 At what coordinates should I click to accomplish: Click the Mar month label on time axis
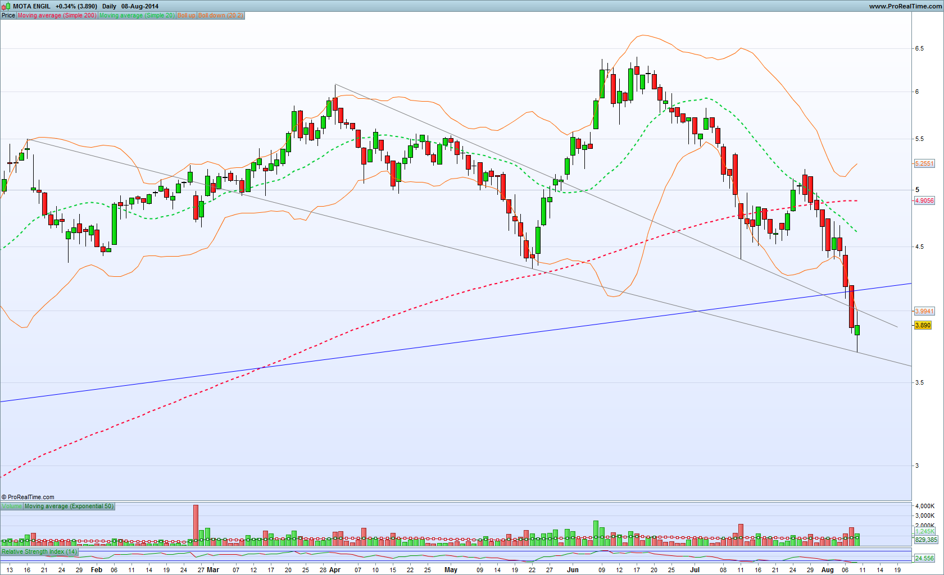coord(213,569)
